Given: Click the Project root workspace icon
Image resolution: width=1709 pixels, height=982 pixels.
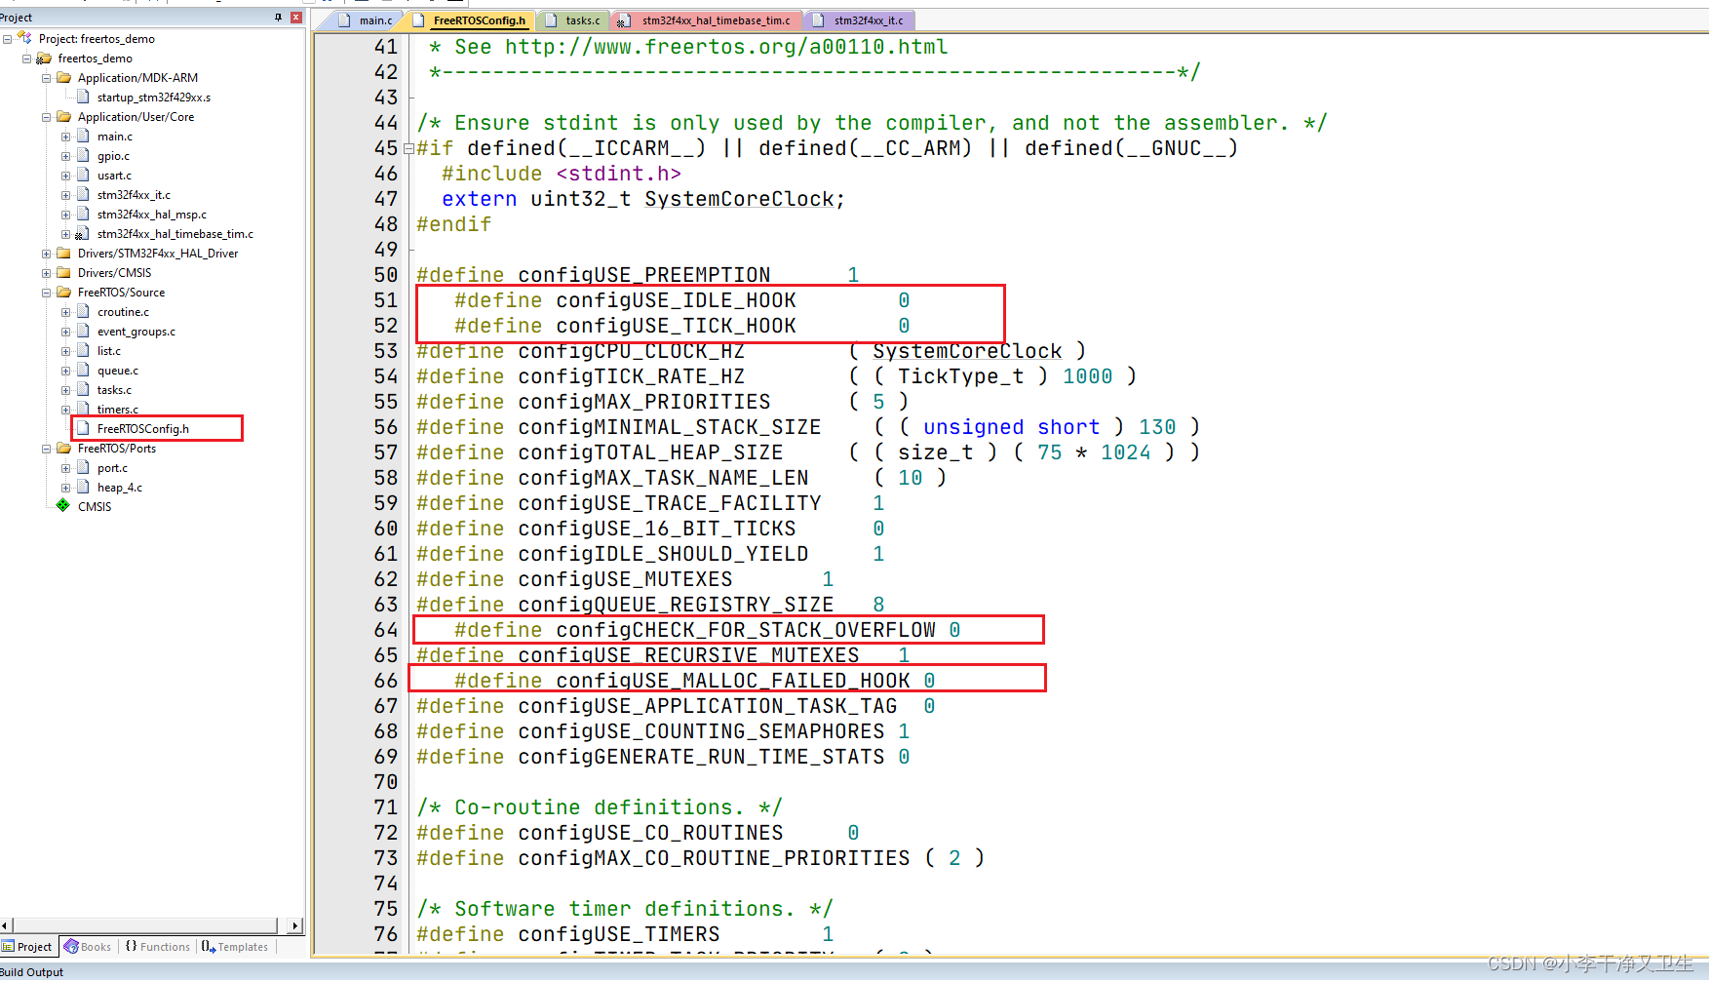Looking at the screenshot, I should point(24,38).
